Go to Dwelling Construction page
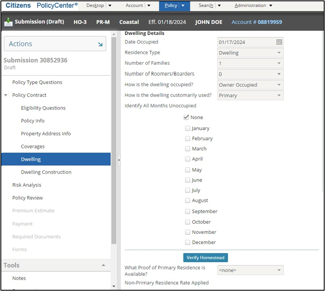The height and width of the screenshot is (291, 325). pyautogui.click(x=46, y=172)
